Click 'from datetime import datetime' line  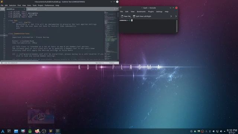click(x=23, y=15)
